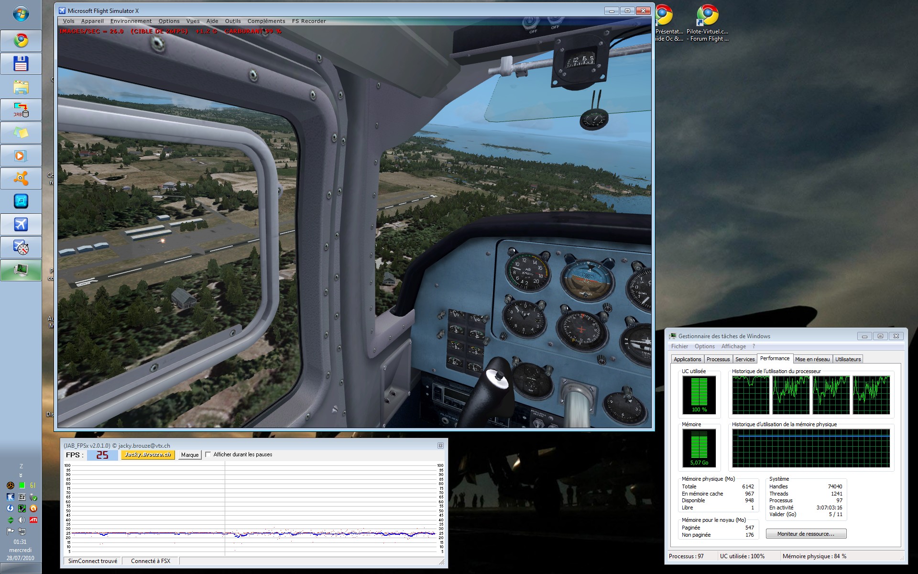Image resolution: width=918 pixels, height=574 pixels.
Task: Open the Environnement menu in FSX
Action: (x=131, y=21)
